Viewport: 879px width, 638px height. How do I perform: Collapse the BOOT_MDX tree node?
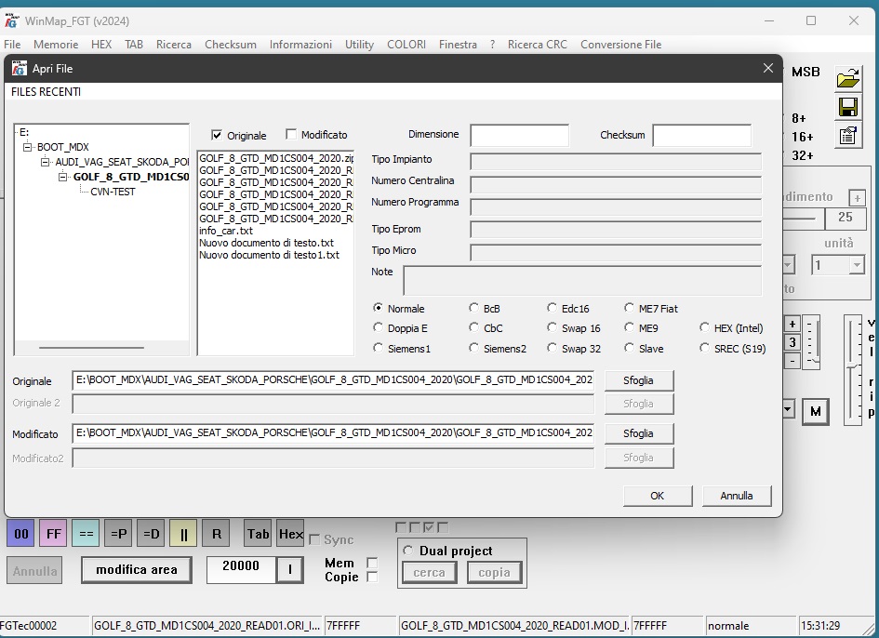28,147
